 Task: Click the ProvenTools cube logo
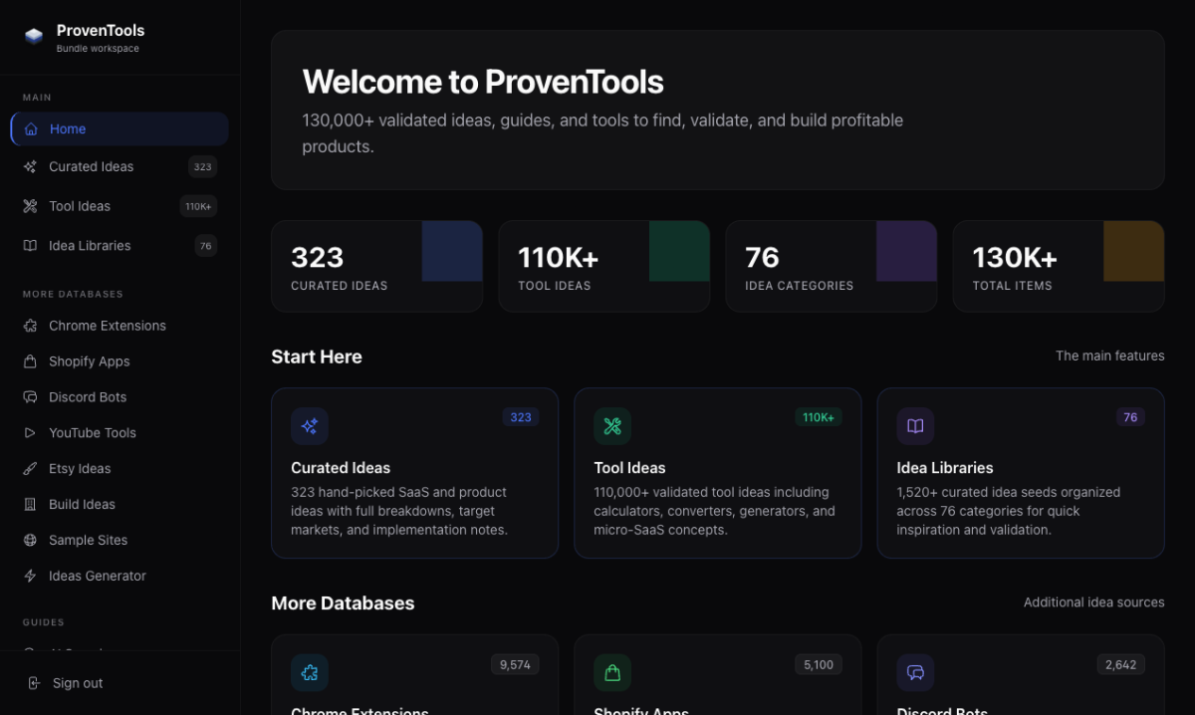33,33
